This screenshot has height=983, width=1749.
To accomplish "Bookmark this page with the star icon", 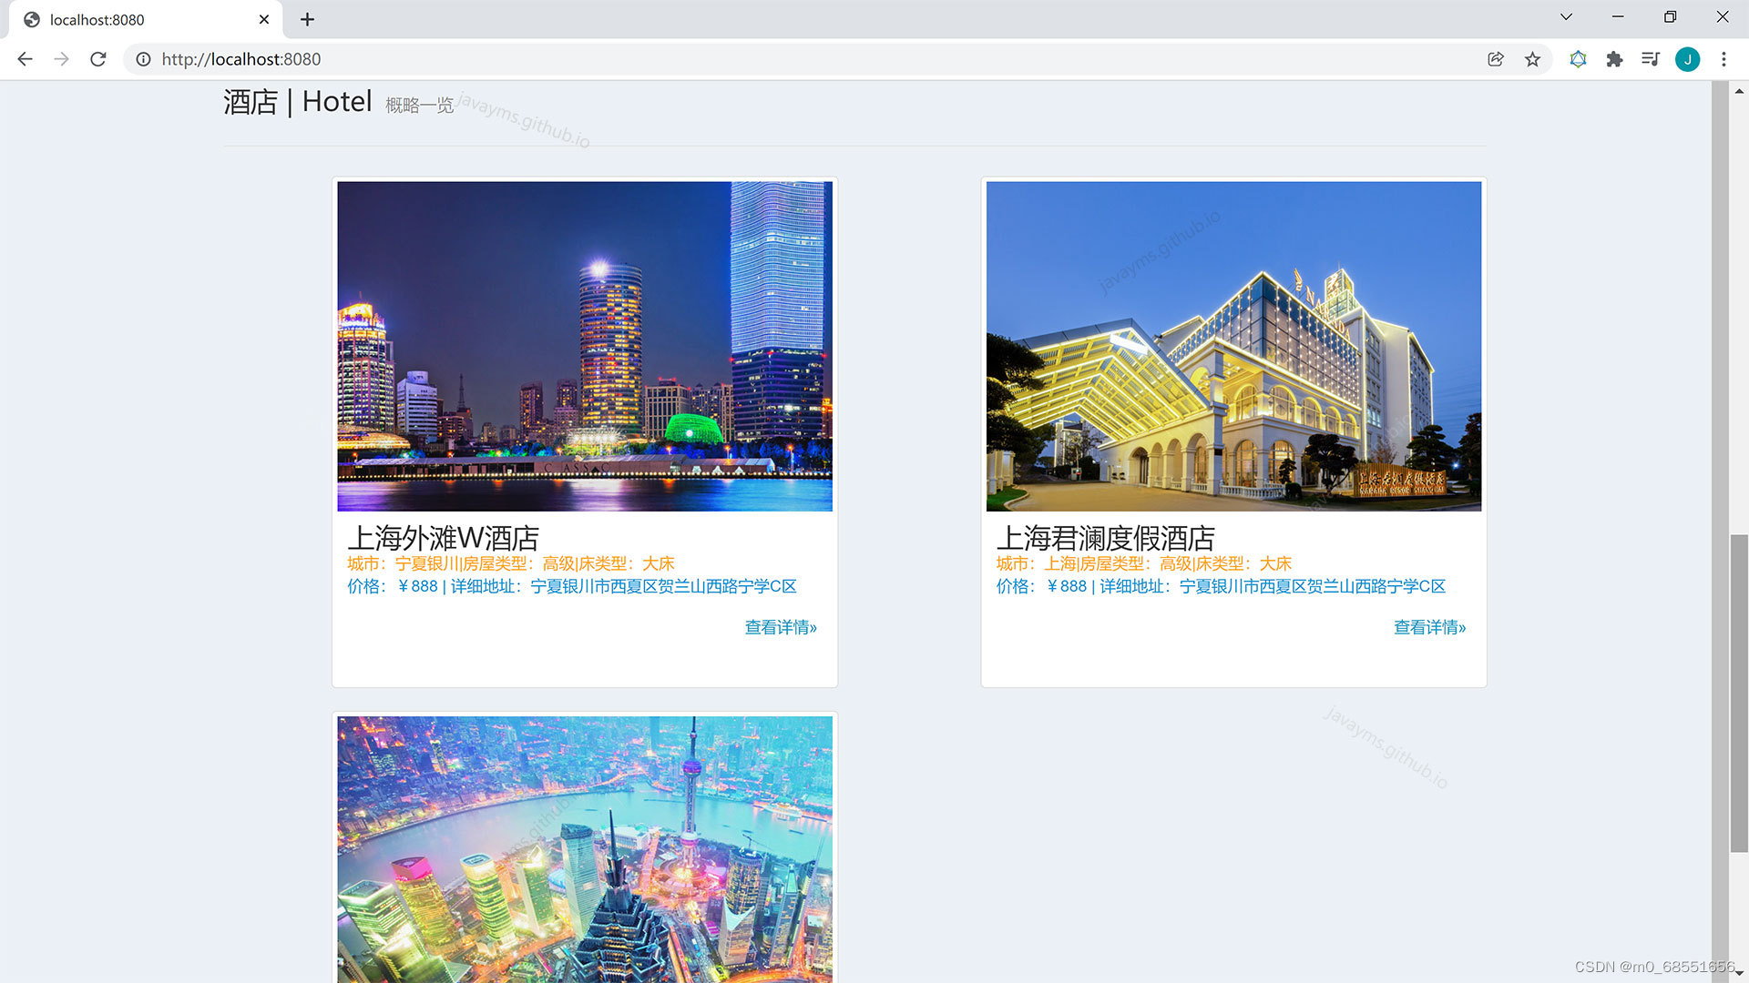I will (1532, 59).
